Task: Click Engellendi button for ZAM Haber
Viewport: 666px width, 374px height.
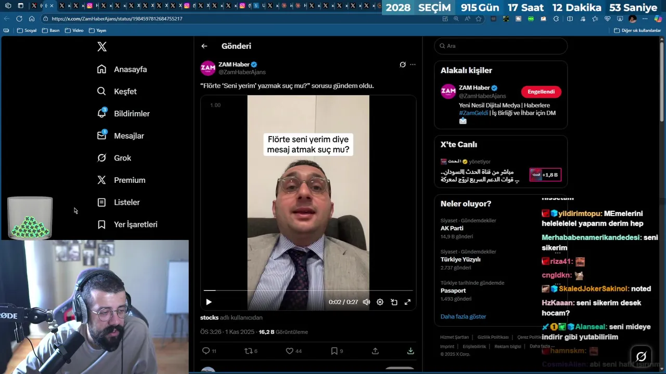Action: [x=541, y=91]
